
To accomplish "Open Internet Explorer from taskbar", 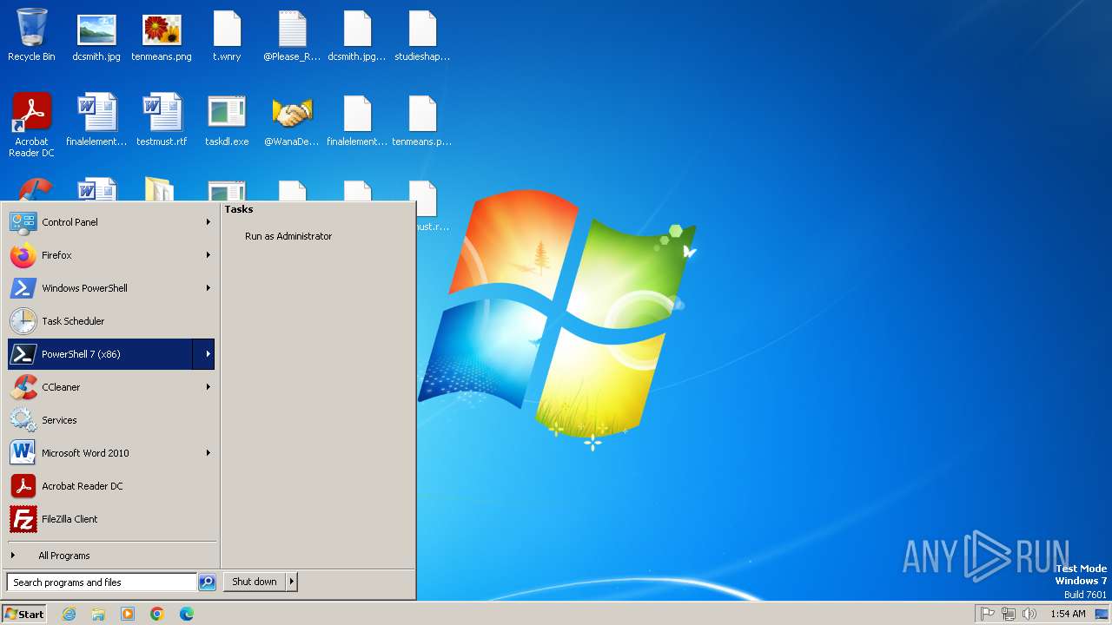I will click(x=69, y=614).
